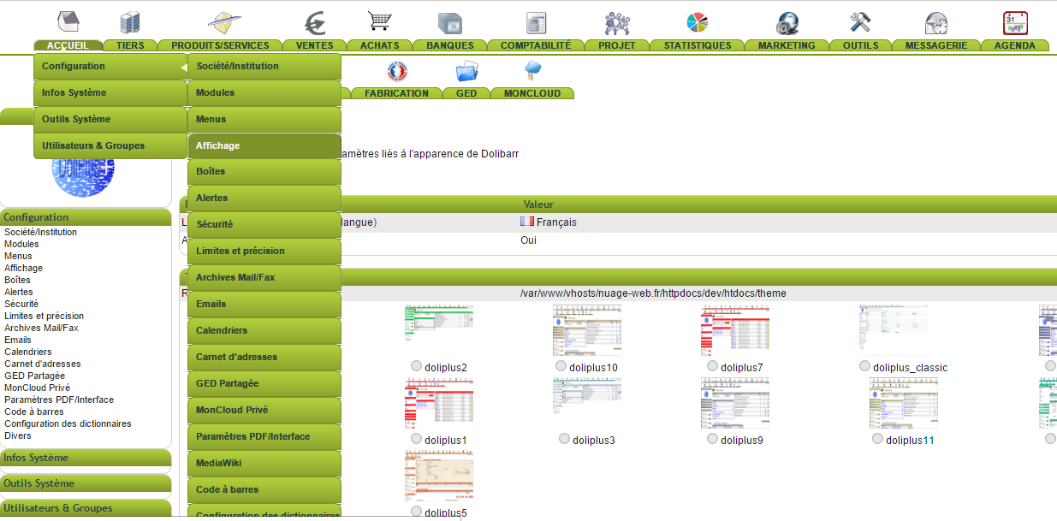Expand the Infos Système section in left sidebar
This screenshot has width=1057, height=521.
coord(86,458)
